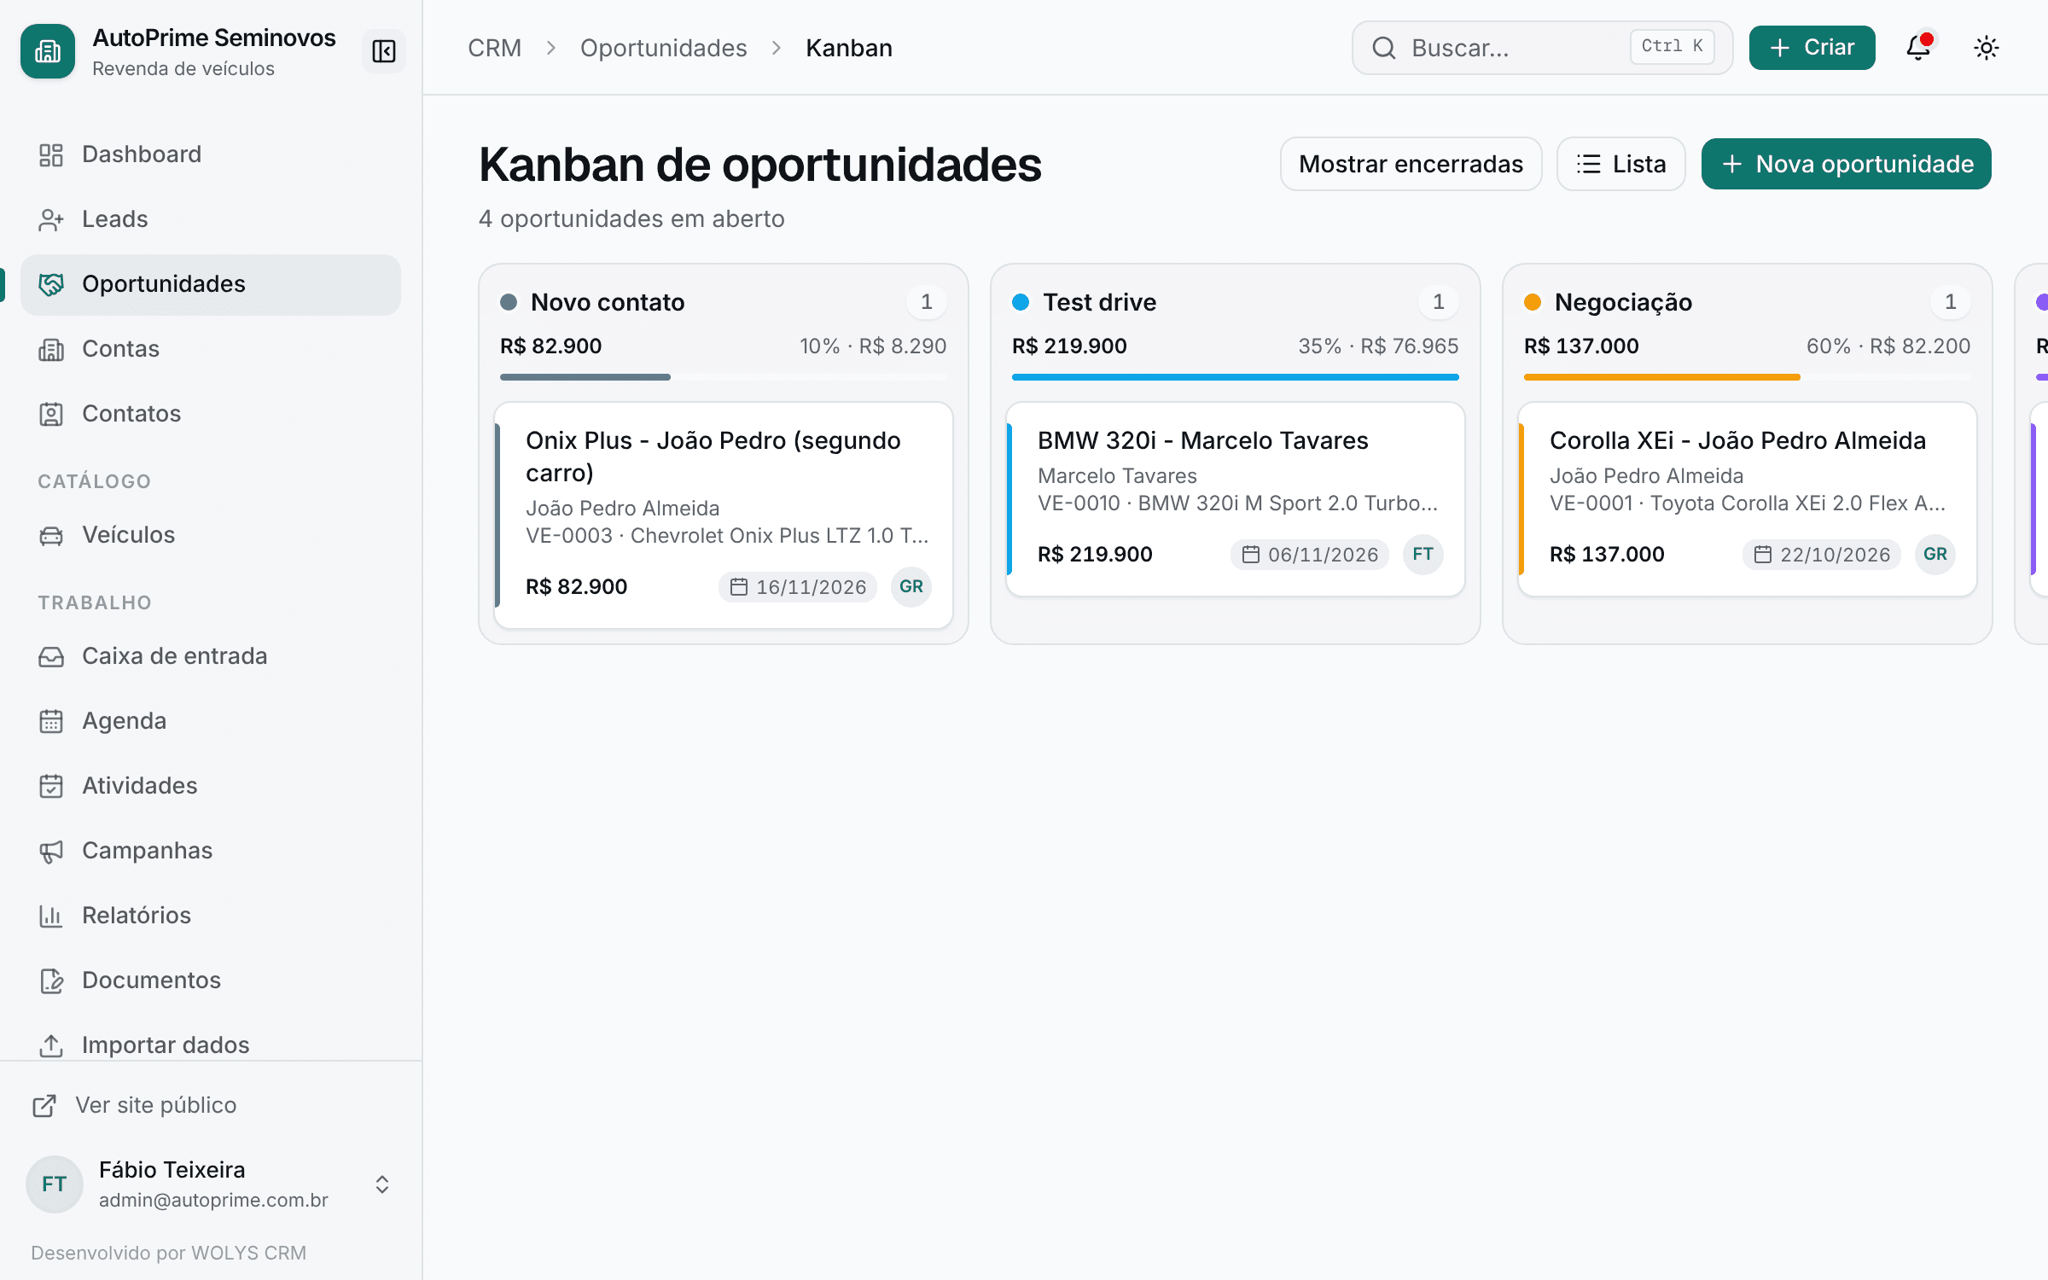The image size is (2048, 1280).
Task: Click Nova oportunidade button
Action: point(1847,164)
